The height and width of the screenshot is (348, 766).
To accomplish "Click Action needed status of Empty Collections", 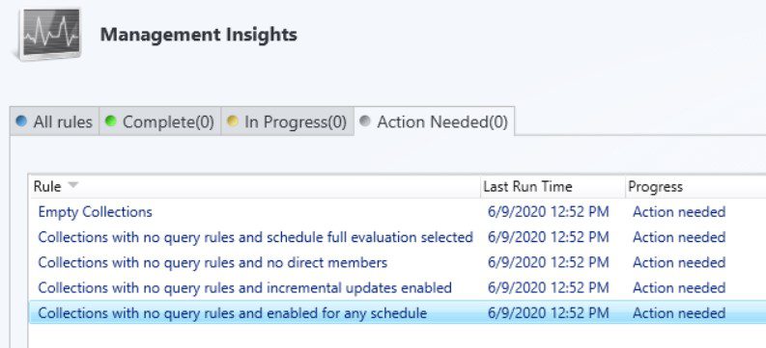I will point(679,212).
